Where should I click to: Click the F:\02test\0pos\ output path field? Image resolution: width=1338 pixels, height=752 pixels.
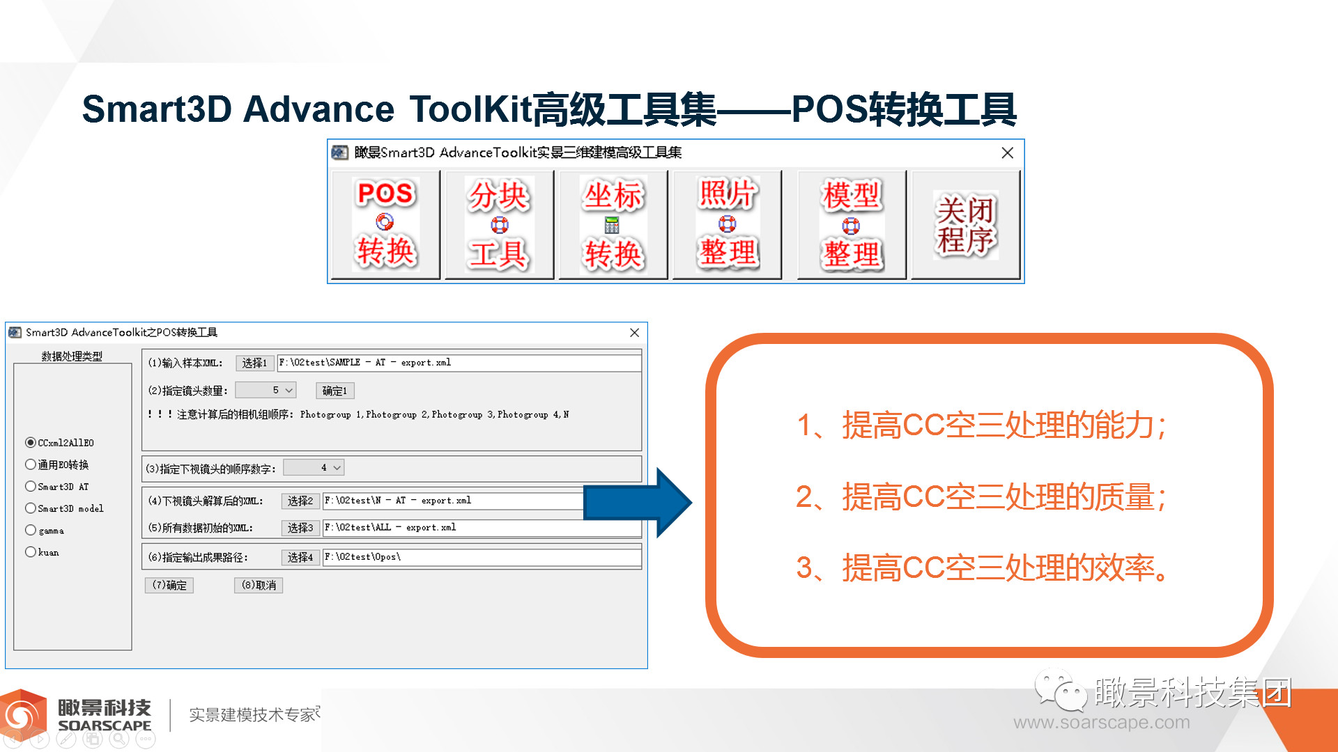pyautogui.click(x=482, y=557)
